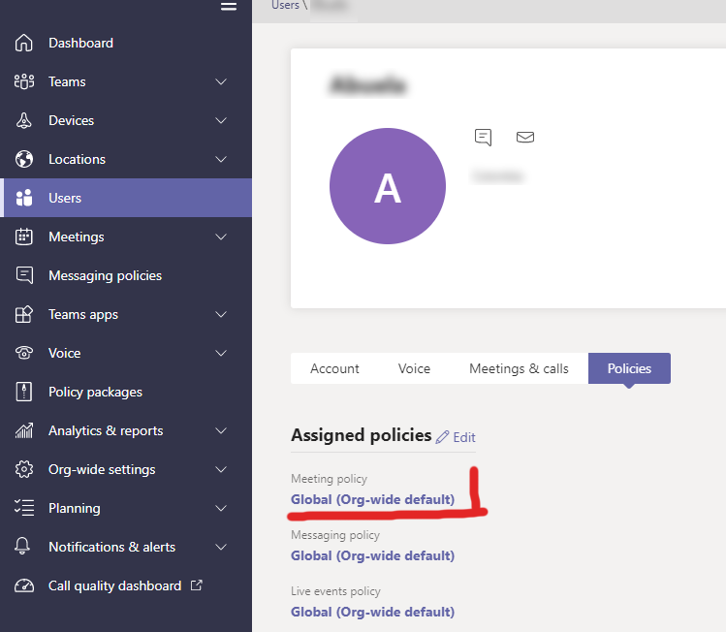Viewport: 726px width, 632px height.
Task: Open Policy packages in sidebar
Action: point(126,392)
